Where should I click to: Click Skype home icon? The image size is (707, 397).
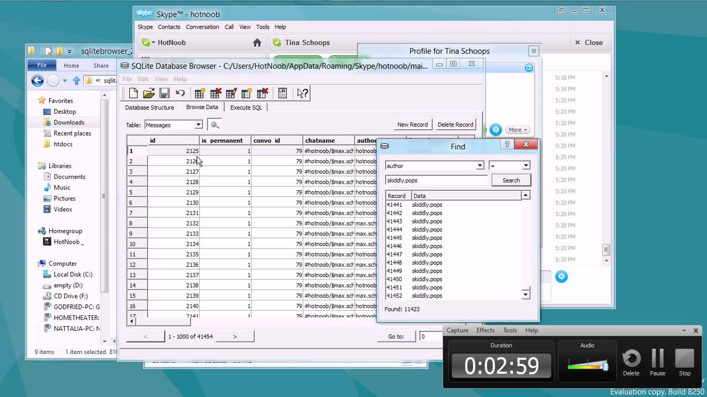pyautogui.click(x=257, y=42)
